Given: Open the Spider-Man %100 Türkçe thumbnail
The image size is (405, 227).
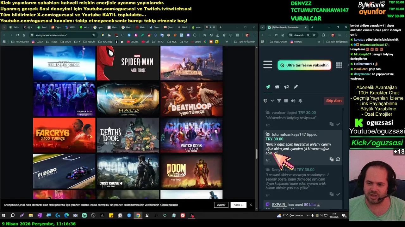Looking at the screenshot, I should 128,63.
